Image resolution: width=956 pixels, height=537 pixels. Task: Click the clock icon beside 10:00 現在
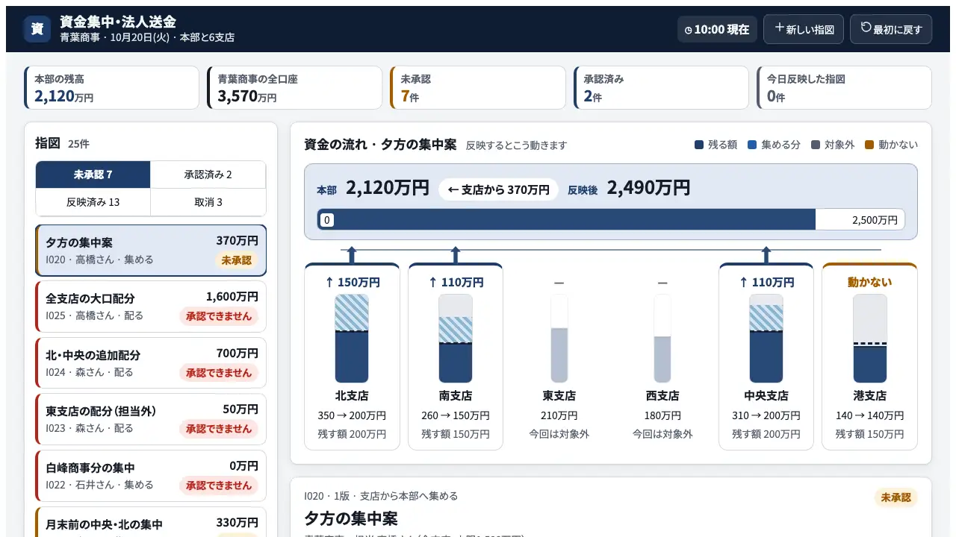[689, 31]
